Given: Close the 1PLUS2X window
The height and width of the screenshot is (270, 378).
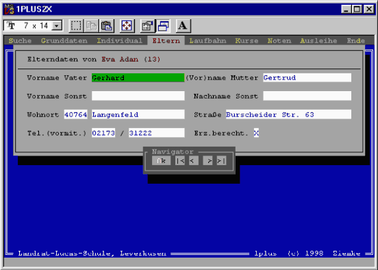Looking at the screenshot, I should (369, 9).
